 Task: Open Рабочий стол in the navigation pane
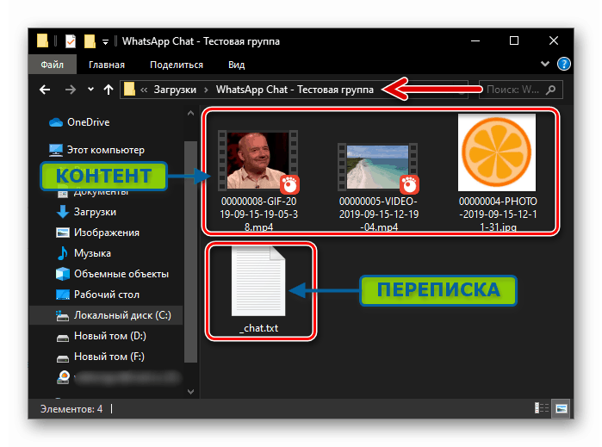point(106,295)
